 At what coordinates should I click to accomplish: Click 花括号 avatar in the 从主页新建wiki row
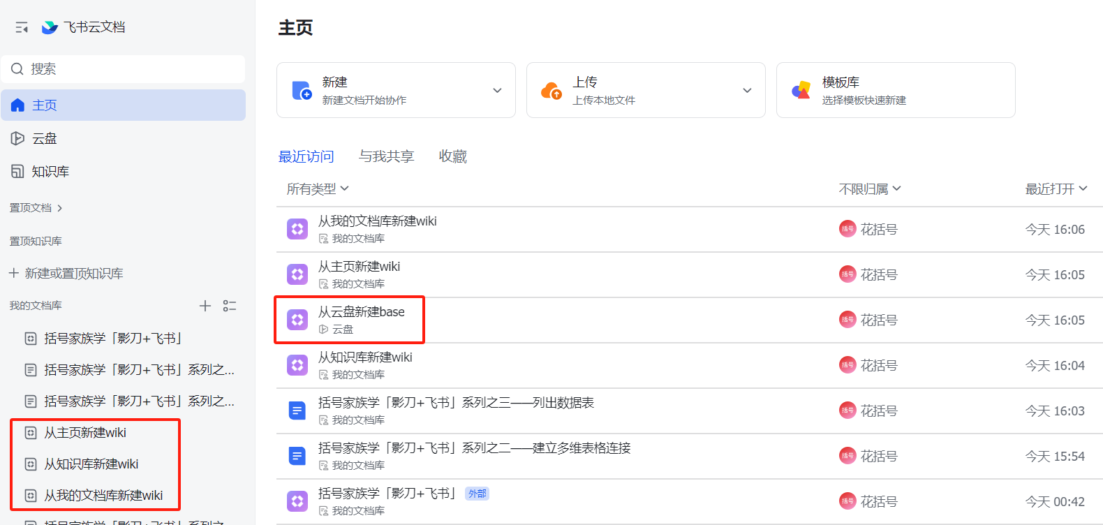point(847,274)
